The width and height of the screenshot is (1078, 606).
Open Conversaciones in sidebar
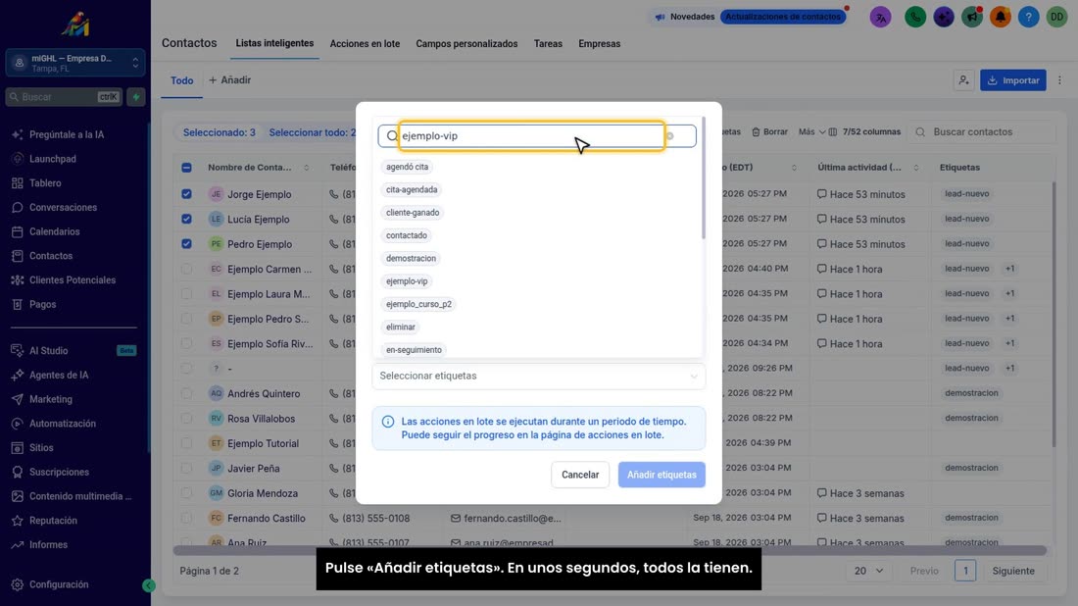(x=63, y=207)
